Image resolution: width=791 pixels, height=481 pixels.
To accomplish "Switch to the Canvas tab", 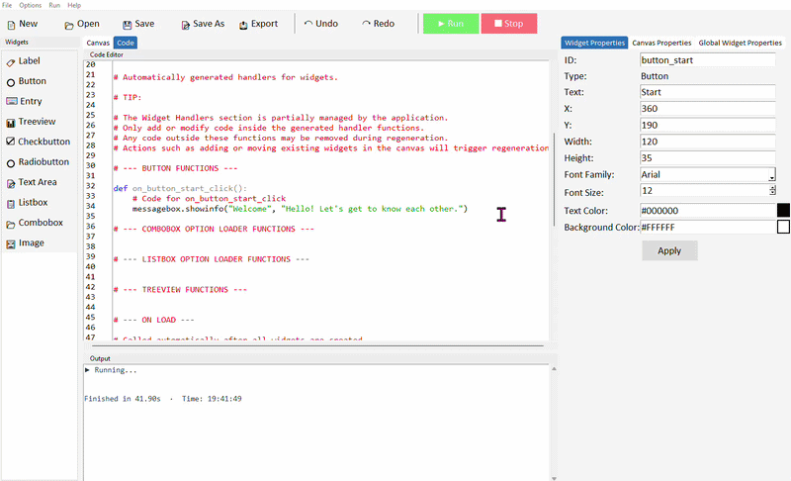I will [98, 44].
